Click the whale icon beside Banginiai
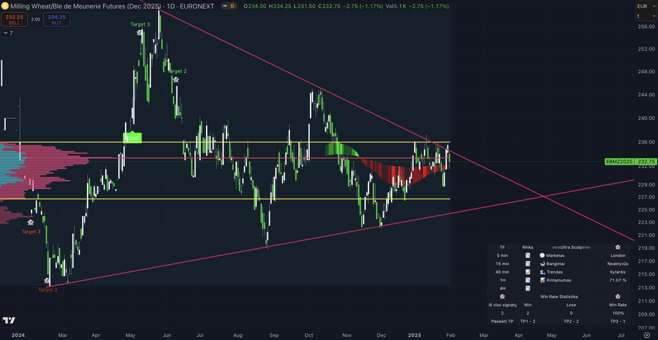The image size is (658, 340). pyautogui.click(x=542, y=264)
